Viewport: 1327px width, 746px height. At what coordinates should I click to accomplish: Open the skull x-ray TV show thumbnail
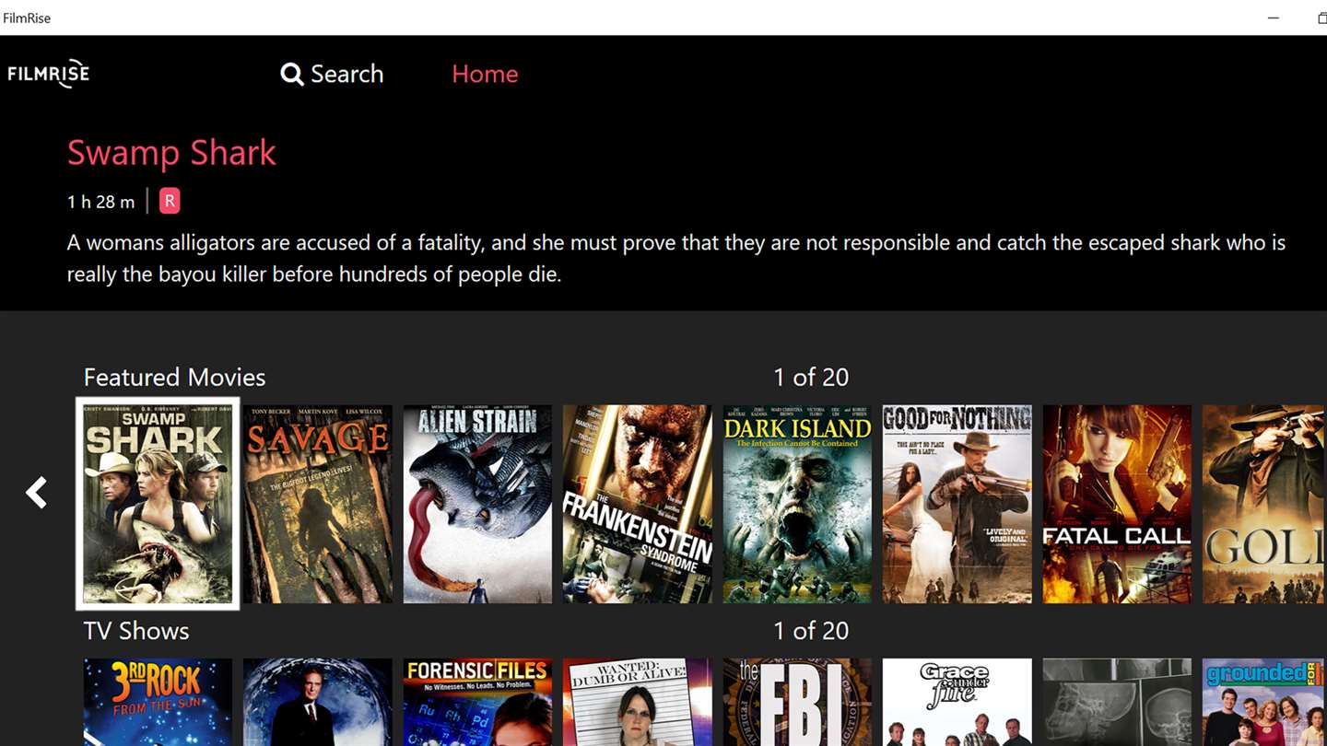click(1117, 702)
